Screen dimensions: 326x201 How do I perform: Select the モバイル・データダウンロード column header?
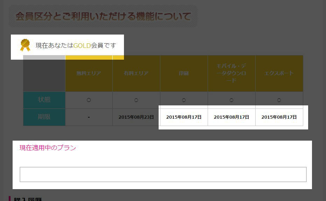[231, 73]
